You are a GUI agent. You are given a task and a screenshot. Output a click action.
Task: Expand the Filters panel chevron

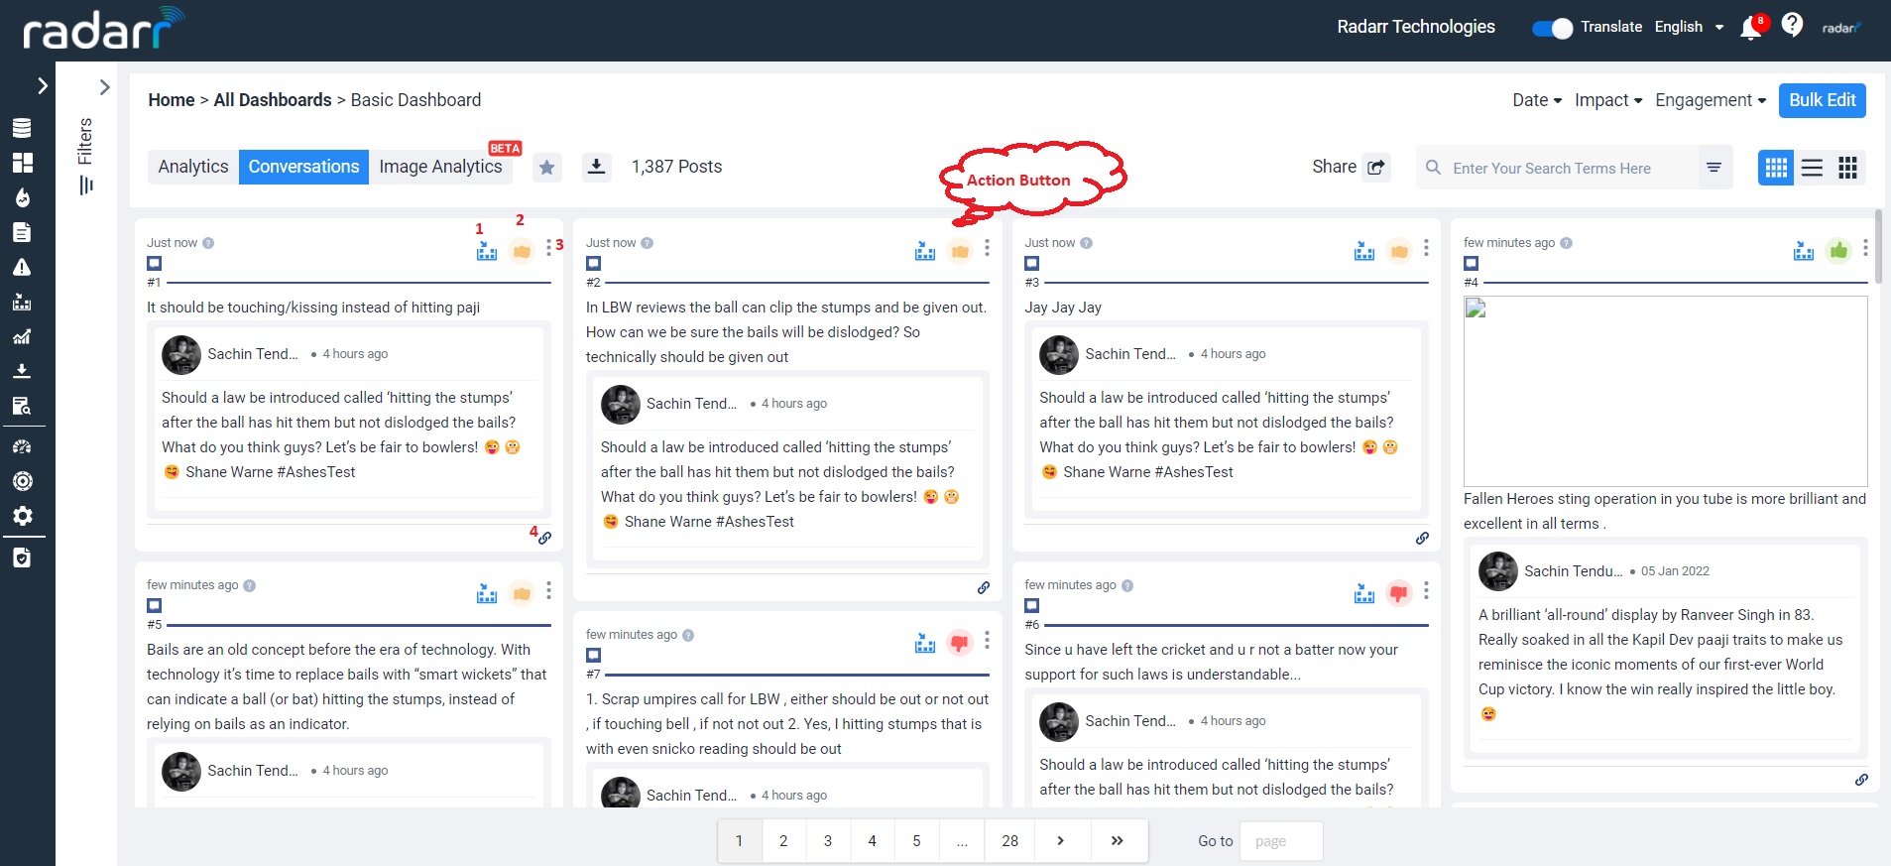coord(104,87)
